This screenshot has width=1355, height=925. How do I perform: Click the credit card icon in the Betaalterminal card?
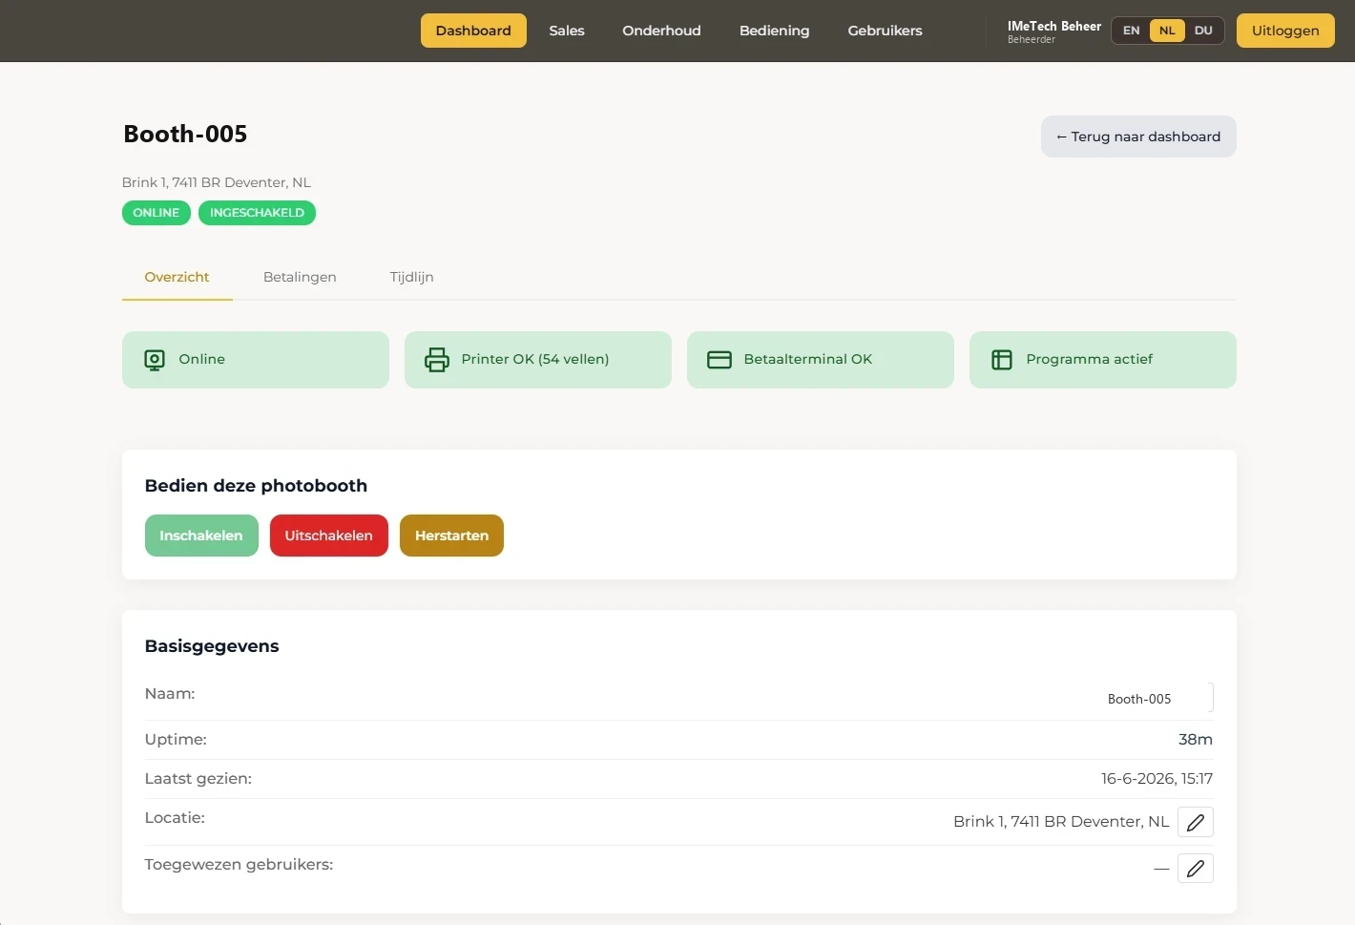[719, 360]
